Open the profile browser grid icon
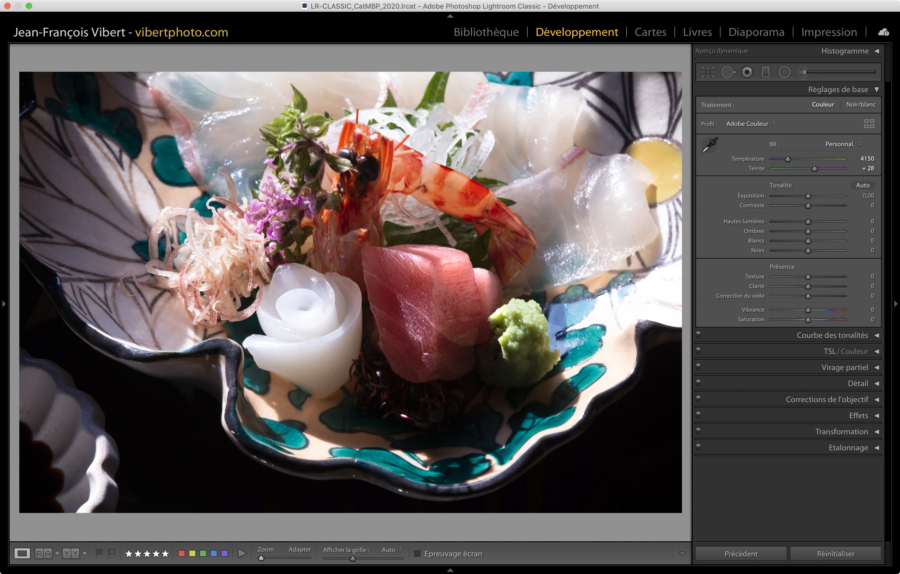Viewport: 900px width, 574px height. [869, 124]
